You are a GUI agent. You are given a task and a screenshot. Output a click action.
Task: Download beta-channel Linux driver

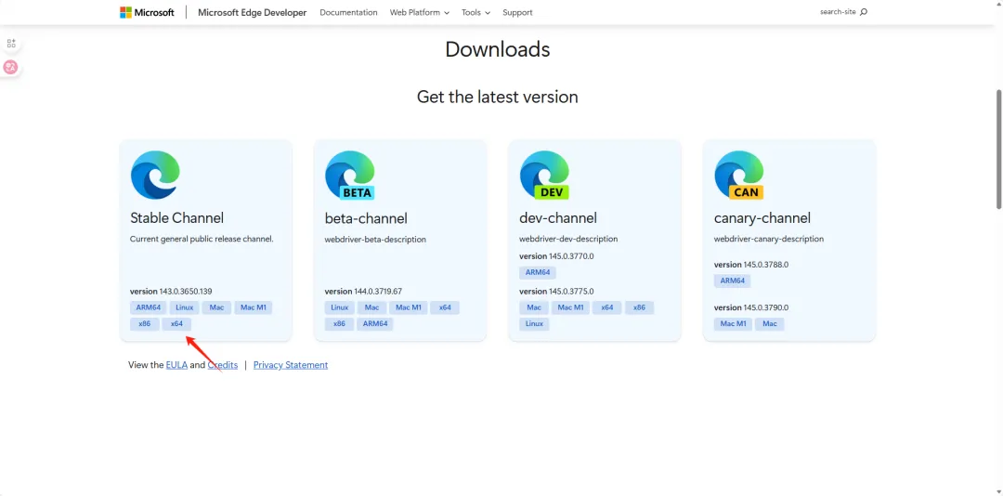point(340,307)
